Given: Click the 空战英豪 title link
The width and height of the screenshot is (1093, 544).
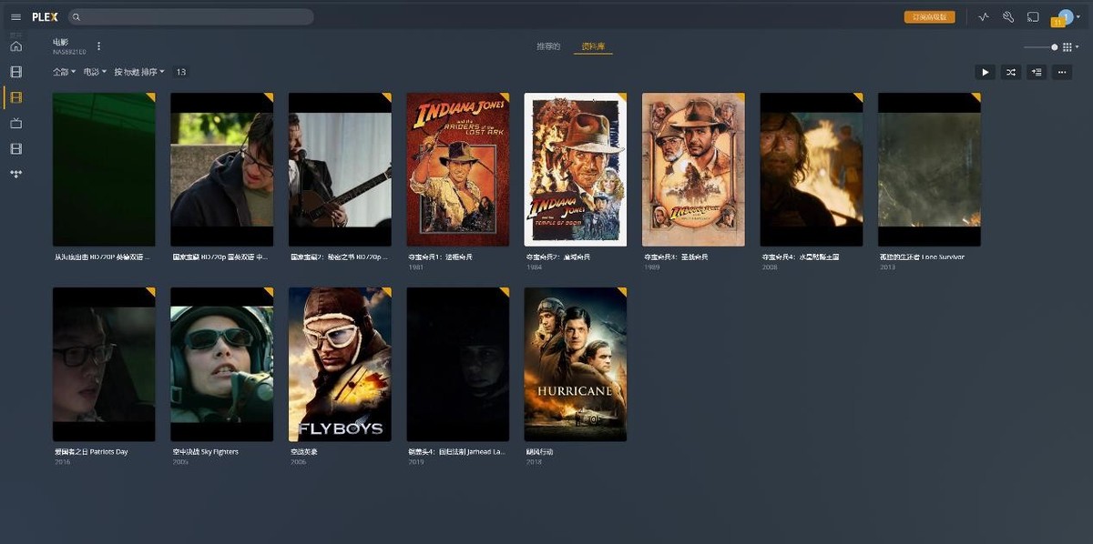Looking at the screenshot, I should [302, 452].
